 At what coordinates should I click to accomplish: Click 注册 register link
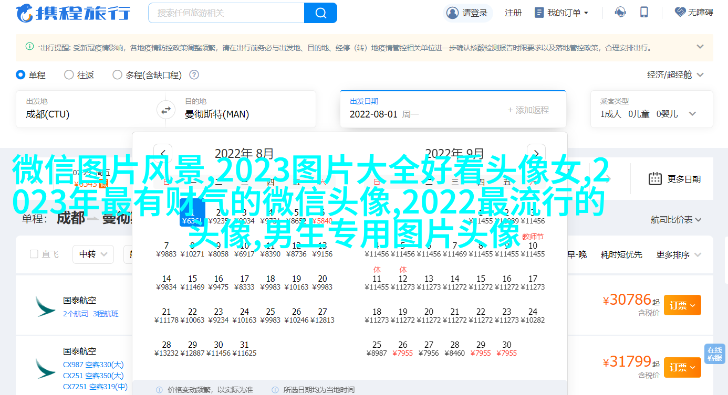(513, 13)
